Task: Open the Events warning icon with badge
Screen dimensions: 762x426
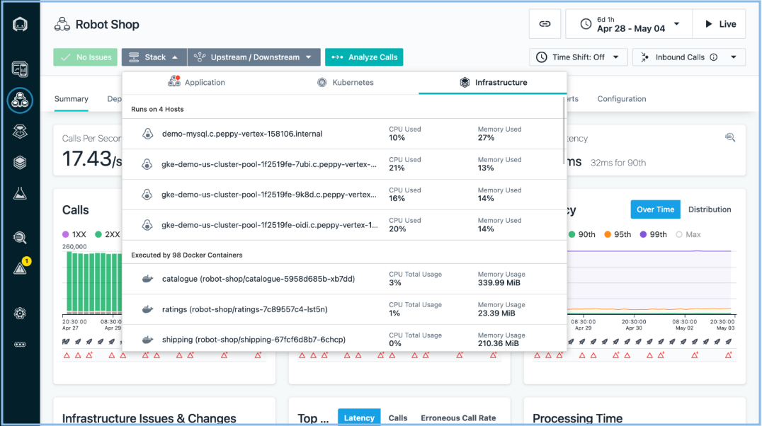Action: click(20, 268)
